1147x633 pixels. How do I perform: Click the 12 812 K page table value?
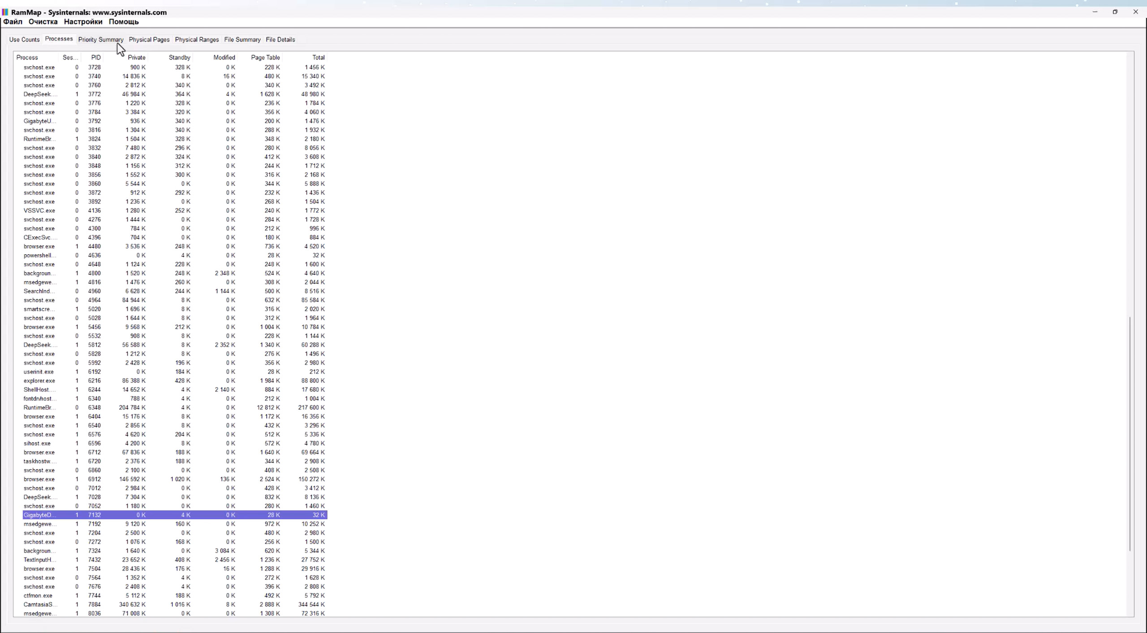(x=268, y=407)
